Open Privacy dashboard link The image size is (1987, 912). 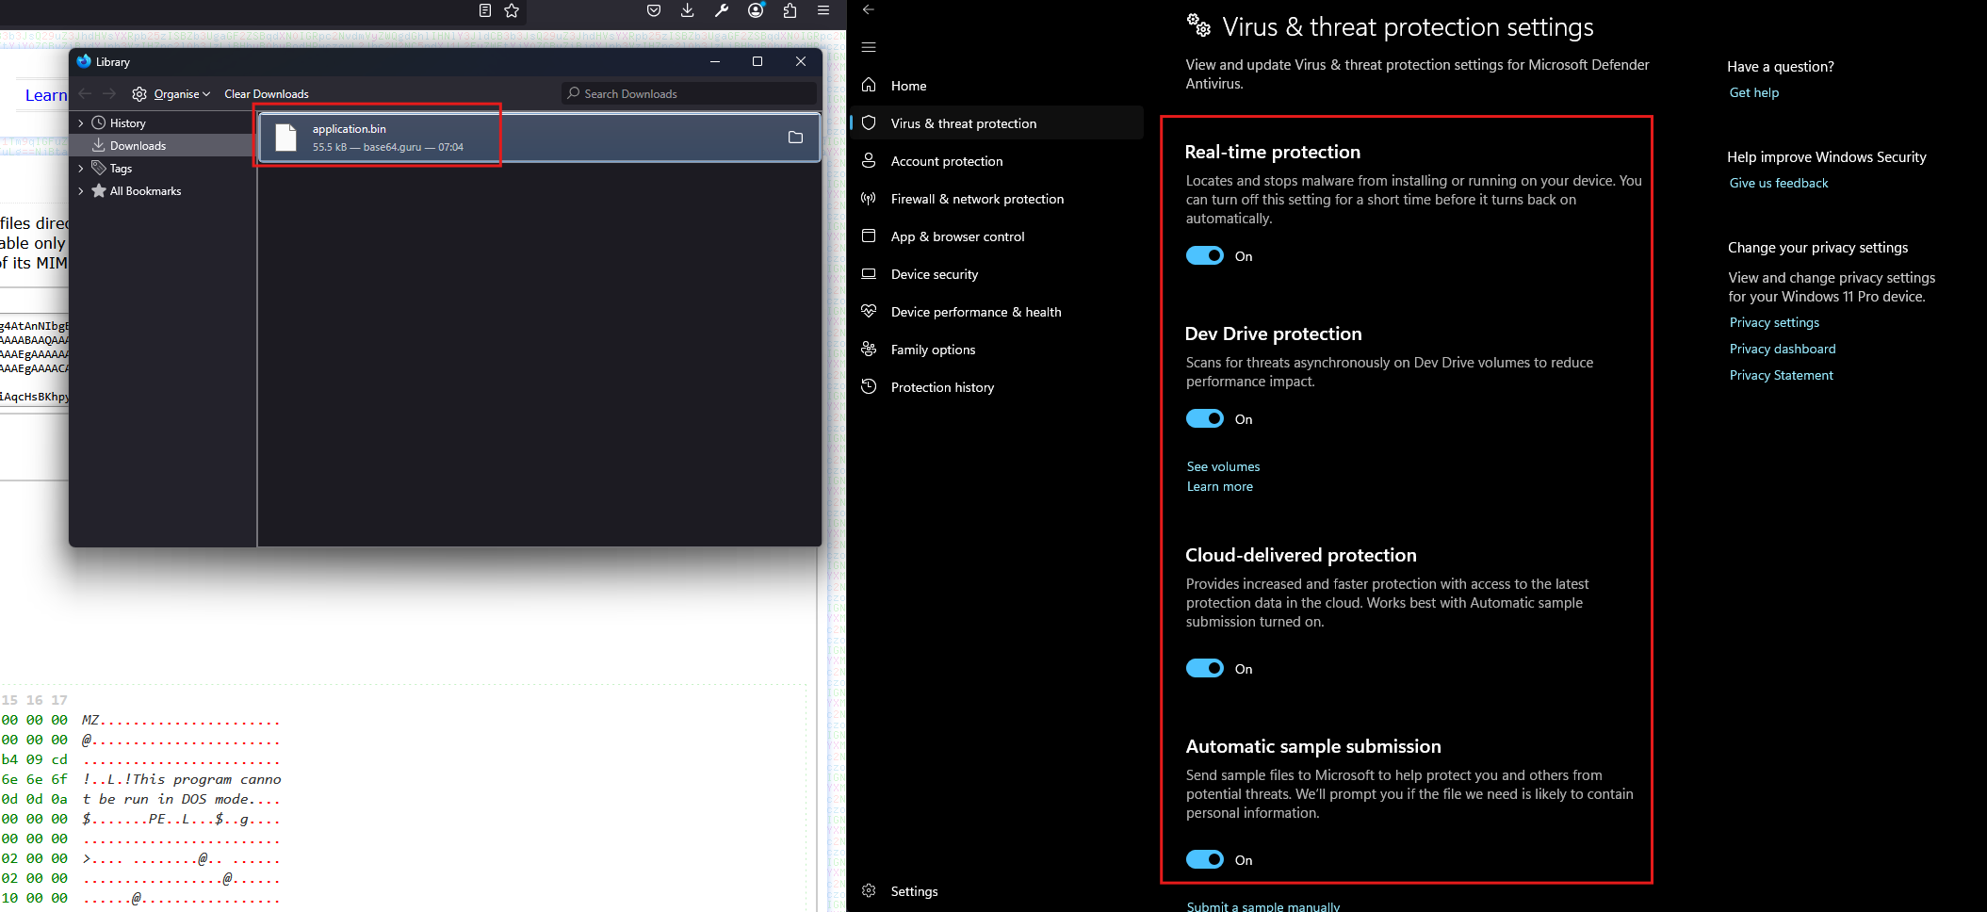click(x=1783, y=349)
